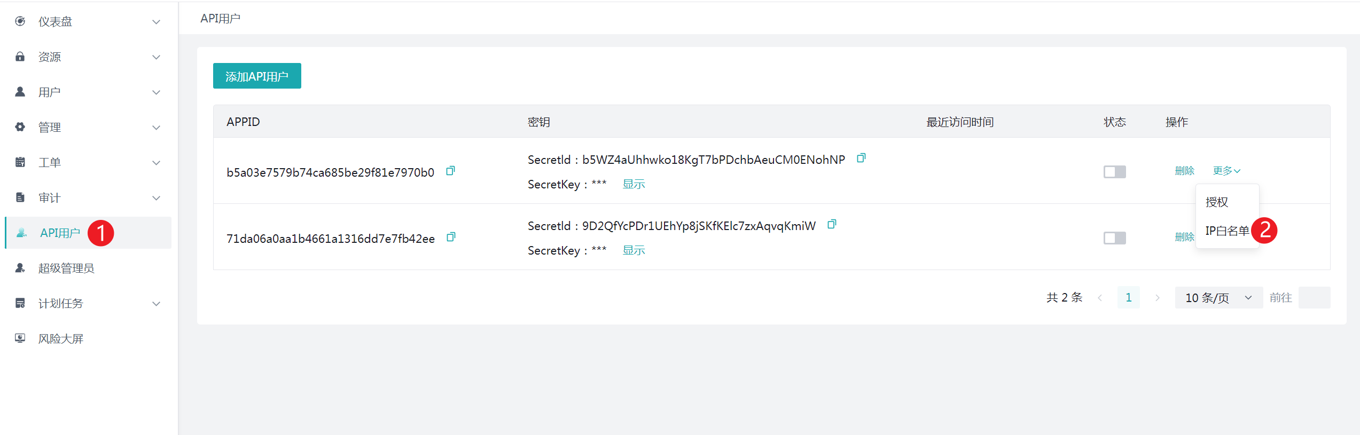Click the gear icon beside 管理
Image resolution: width=1360 pixels, height=435 pixels.
20,127
